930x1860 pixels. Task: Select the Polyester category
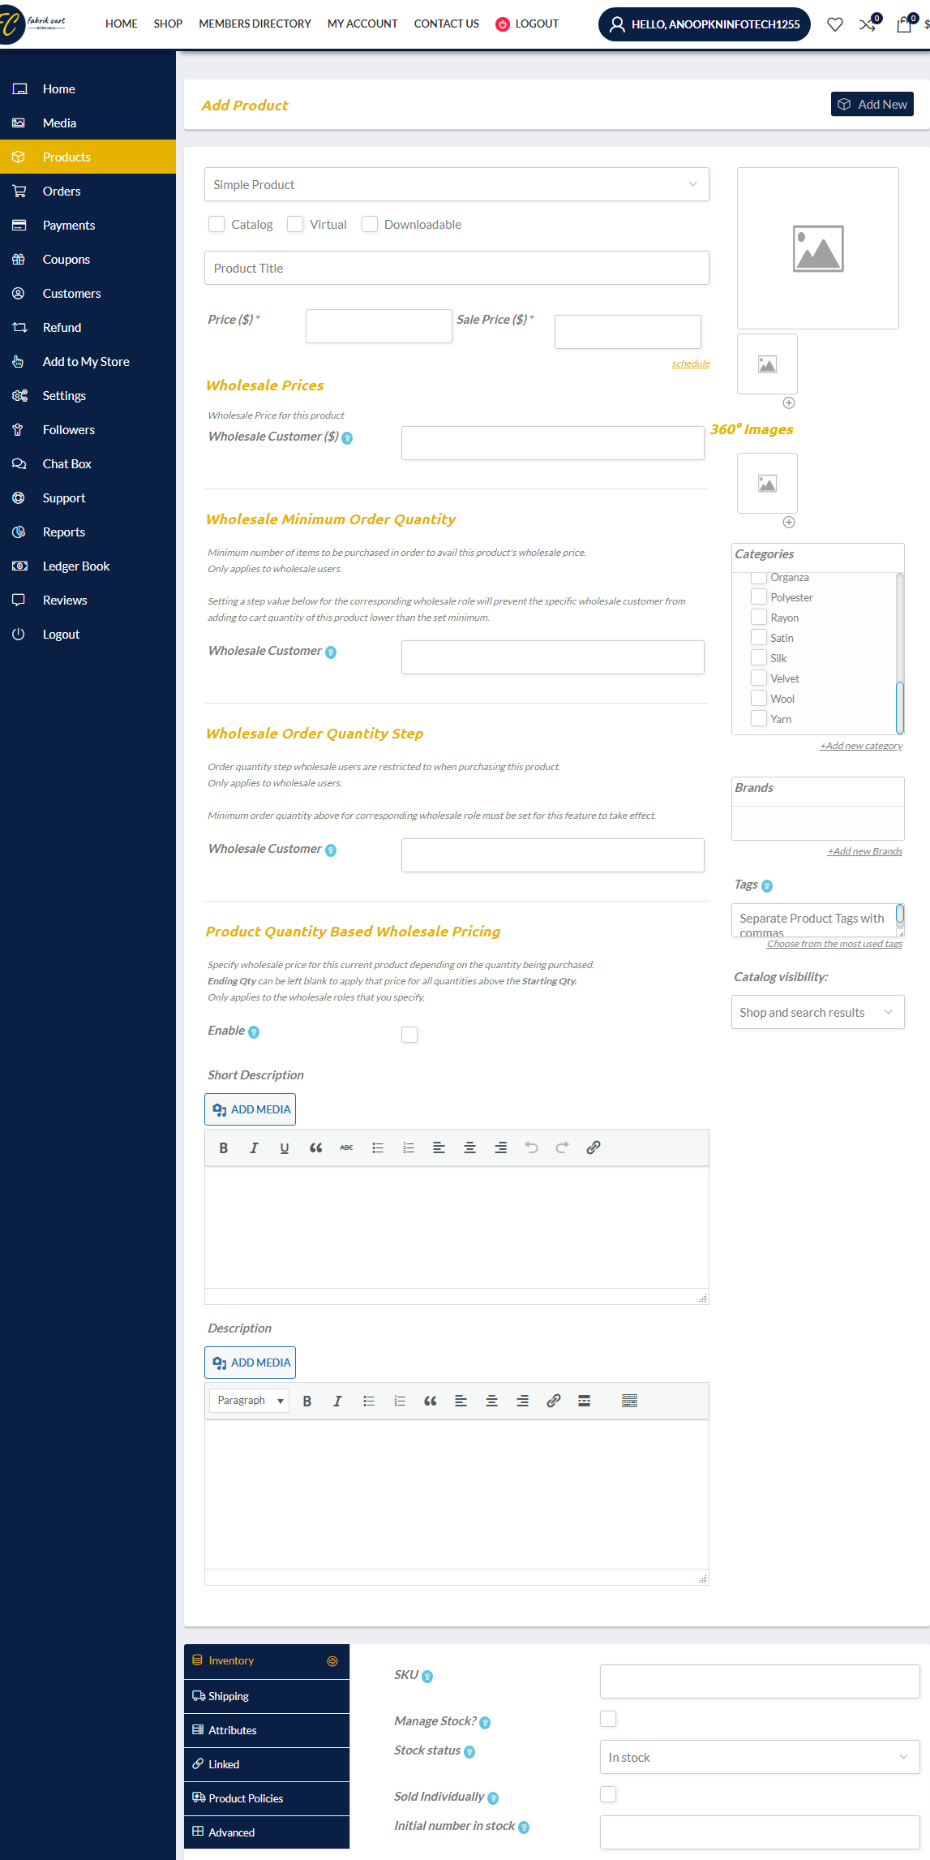pyautogui.click(x=759, y=596)
